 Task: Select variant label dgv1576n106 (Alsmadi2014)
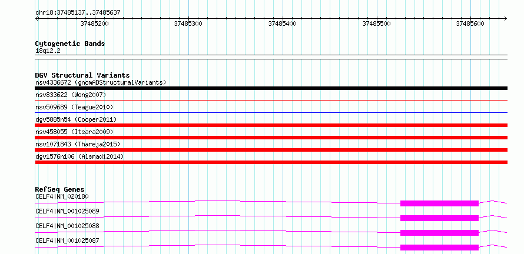(79, 156)
